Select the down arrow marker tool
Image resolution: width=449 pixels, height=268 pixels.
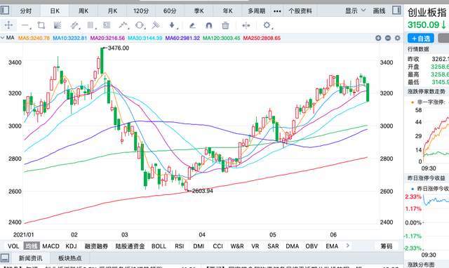pos(173,25)
